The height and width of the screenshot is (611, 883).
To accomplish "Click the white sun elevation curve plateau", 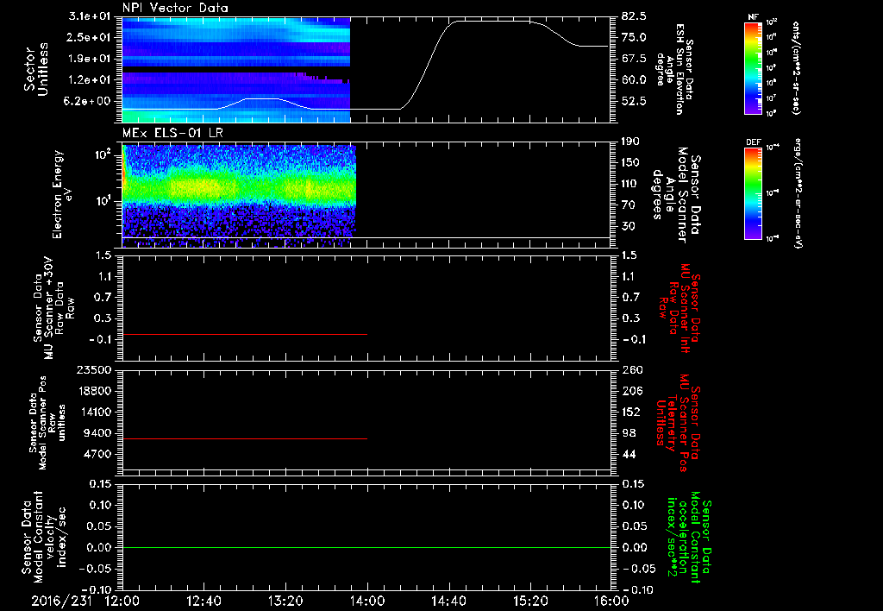I will (x=492, y=22).
